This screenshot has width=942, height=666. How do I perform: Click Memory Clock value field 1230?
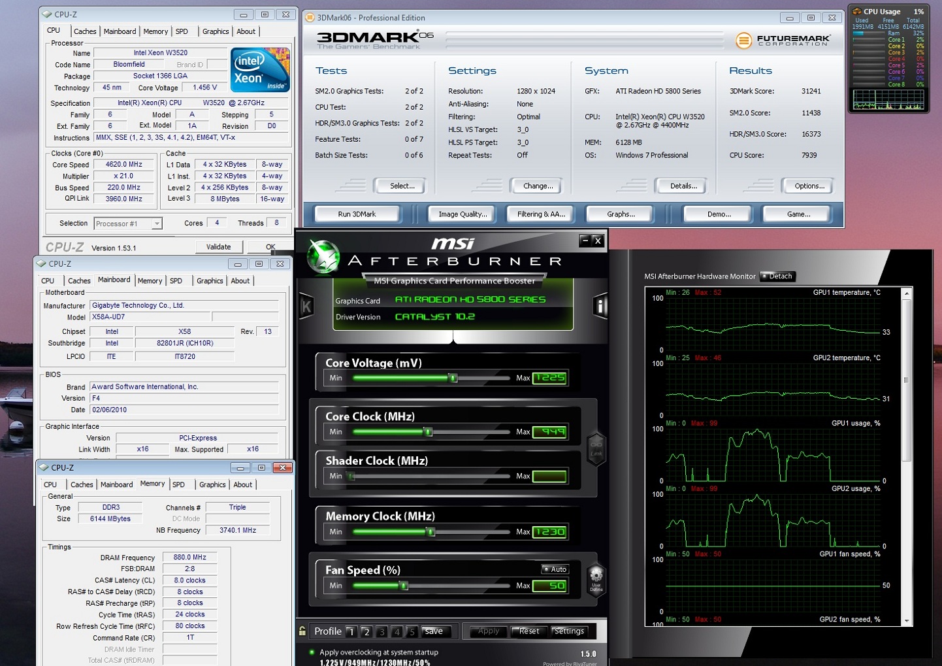[x=549, y=532]
